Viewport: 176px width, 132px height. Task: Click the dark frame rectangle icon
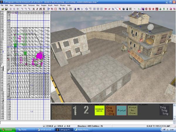131,9
